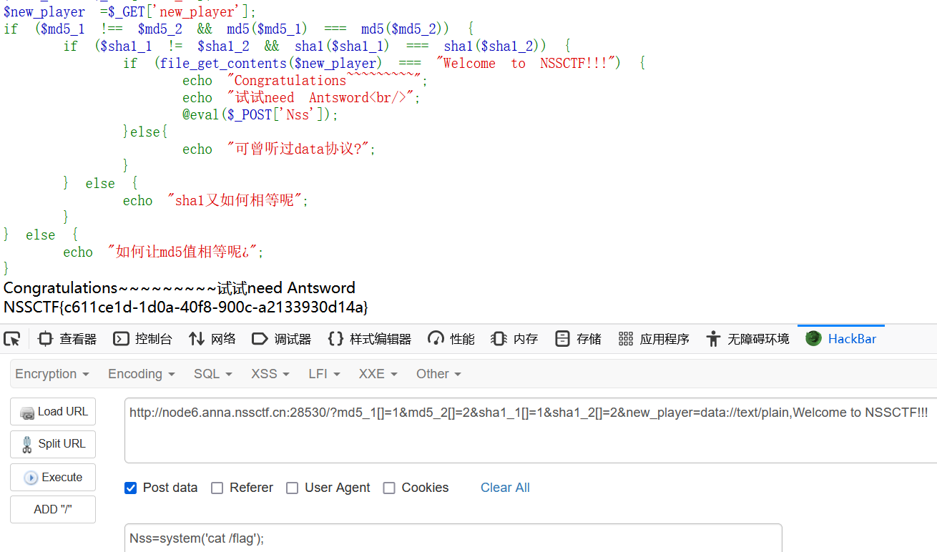Click the green HackBar logo icon
The width and height of the screenshot is (937, 552).
coord(813,338)
